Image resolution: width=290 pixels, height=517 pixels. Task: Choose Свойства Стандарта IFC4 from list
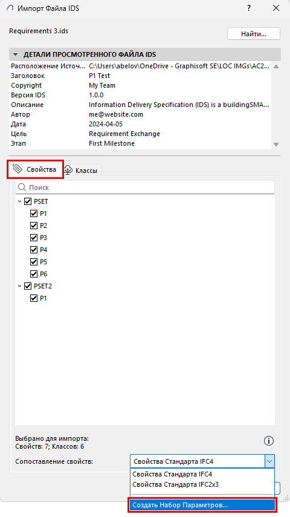click(202, 474)
